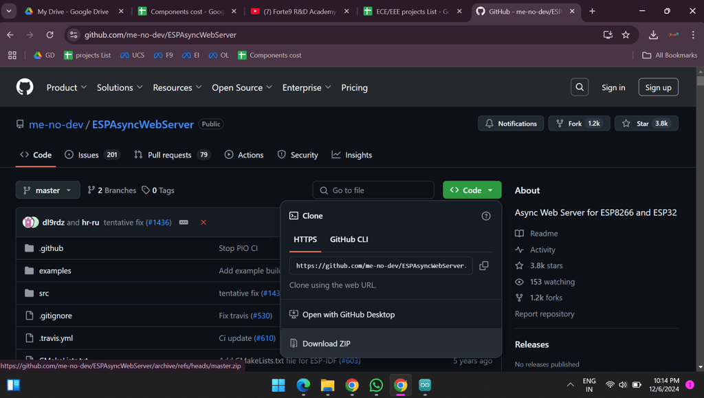Go to the GitHub homepage logo
Viewport: 704px width, 398px height.
coord(25,87)
